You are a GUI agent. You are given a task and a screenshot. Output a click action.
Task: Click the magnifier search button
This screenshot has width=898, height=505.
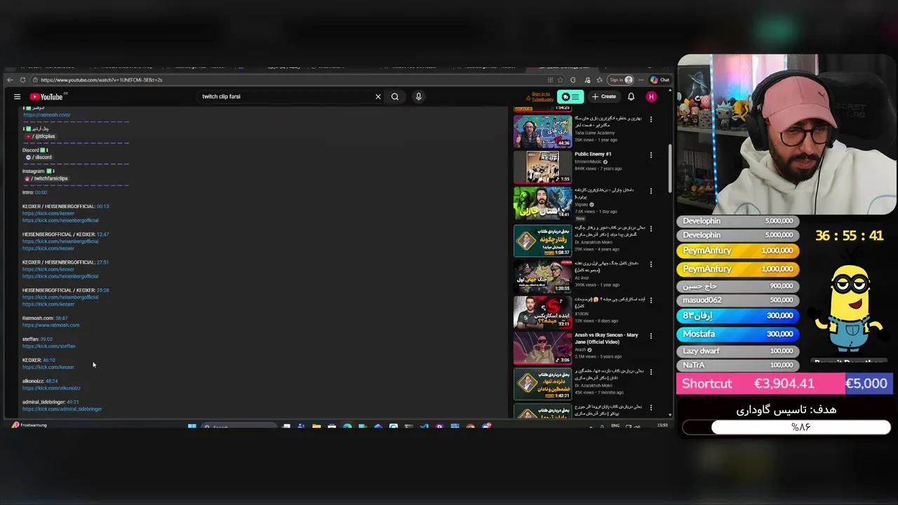click(x=395, y=97)
